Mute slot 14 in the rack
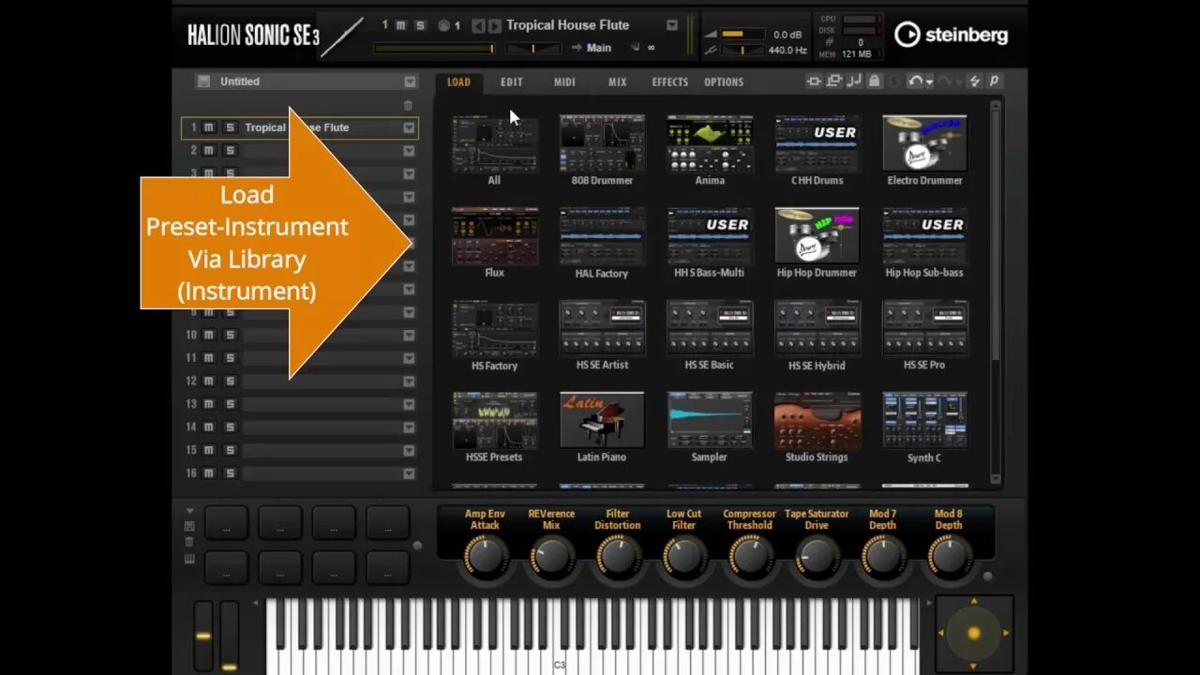This screenshot has height=675, width=1200. (209, 427)
